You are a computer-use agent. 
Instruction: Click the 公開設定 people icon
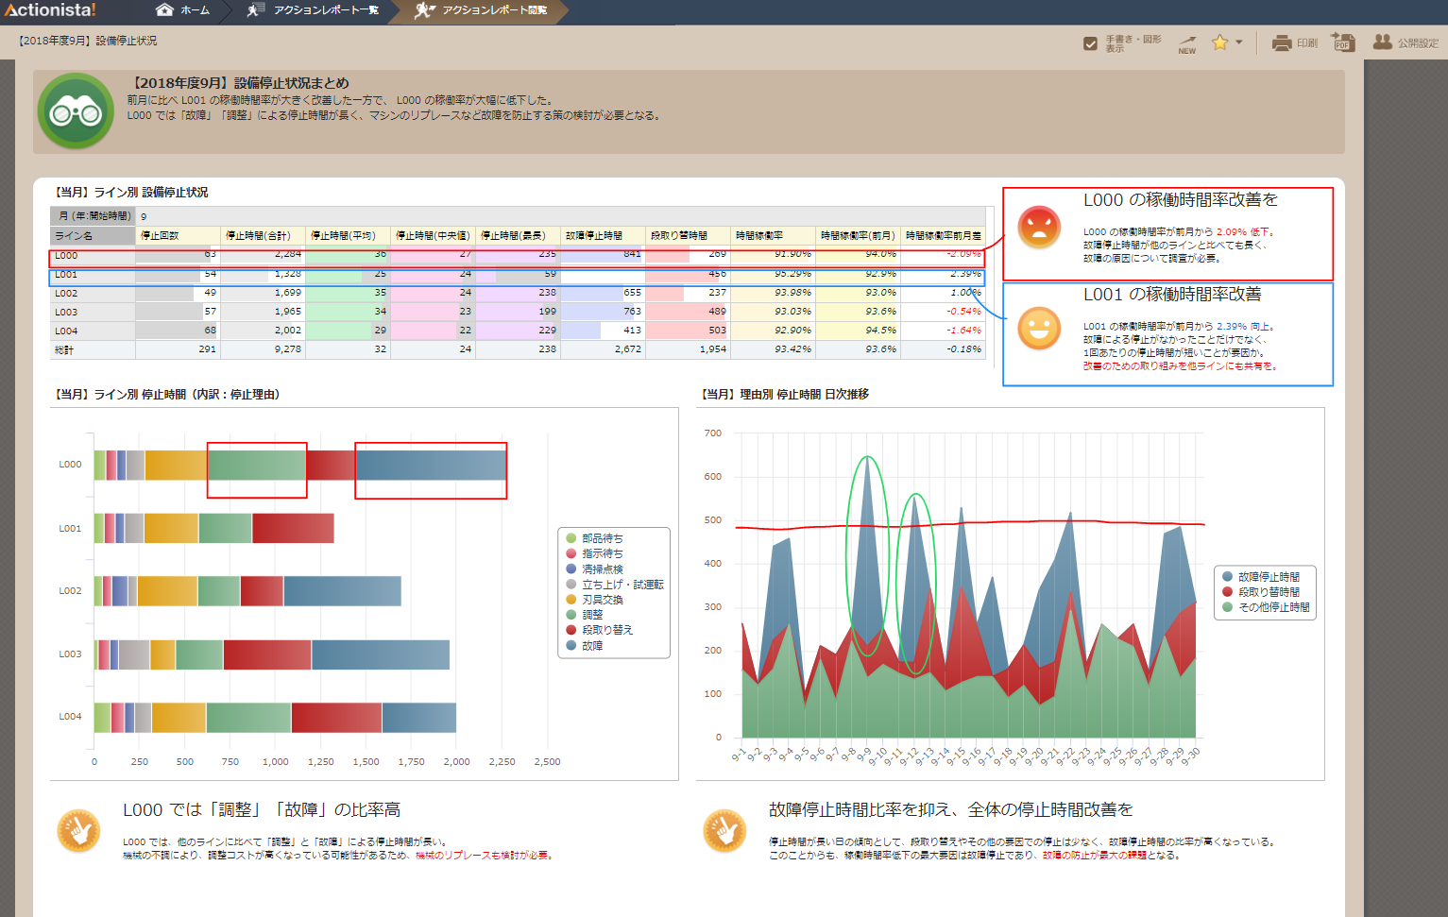tap(1382, 42)
